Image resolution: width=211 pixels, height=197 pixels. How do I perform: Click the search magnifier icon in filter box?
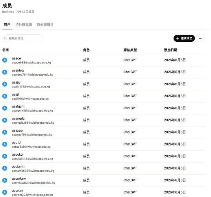(6, 38)
